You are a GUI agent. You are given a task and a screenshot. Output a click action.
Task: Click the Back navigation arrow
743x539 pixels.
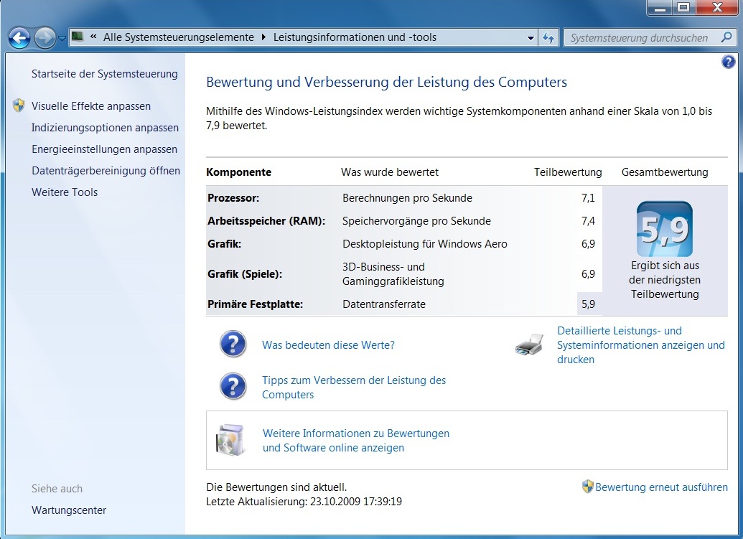tap(19, 37)
